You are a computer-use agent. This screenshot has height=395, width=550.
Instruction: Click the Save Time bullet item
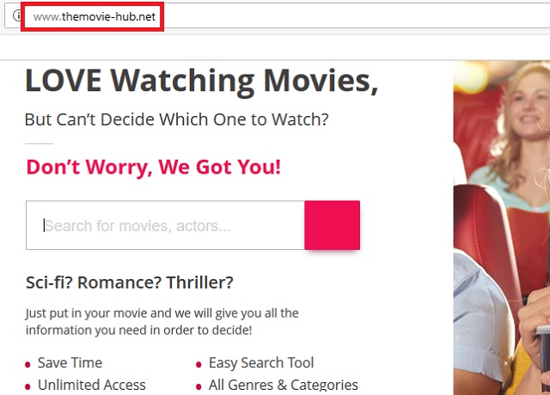click(x=70, y=362)
